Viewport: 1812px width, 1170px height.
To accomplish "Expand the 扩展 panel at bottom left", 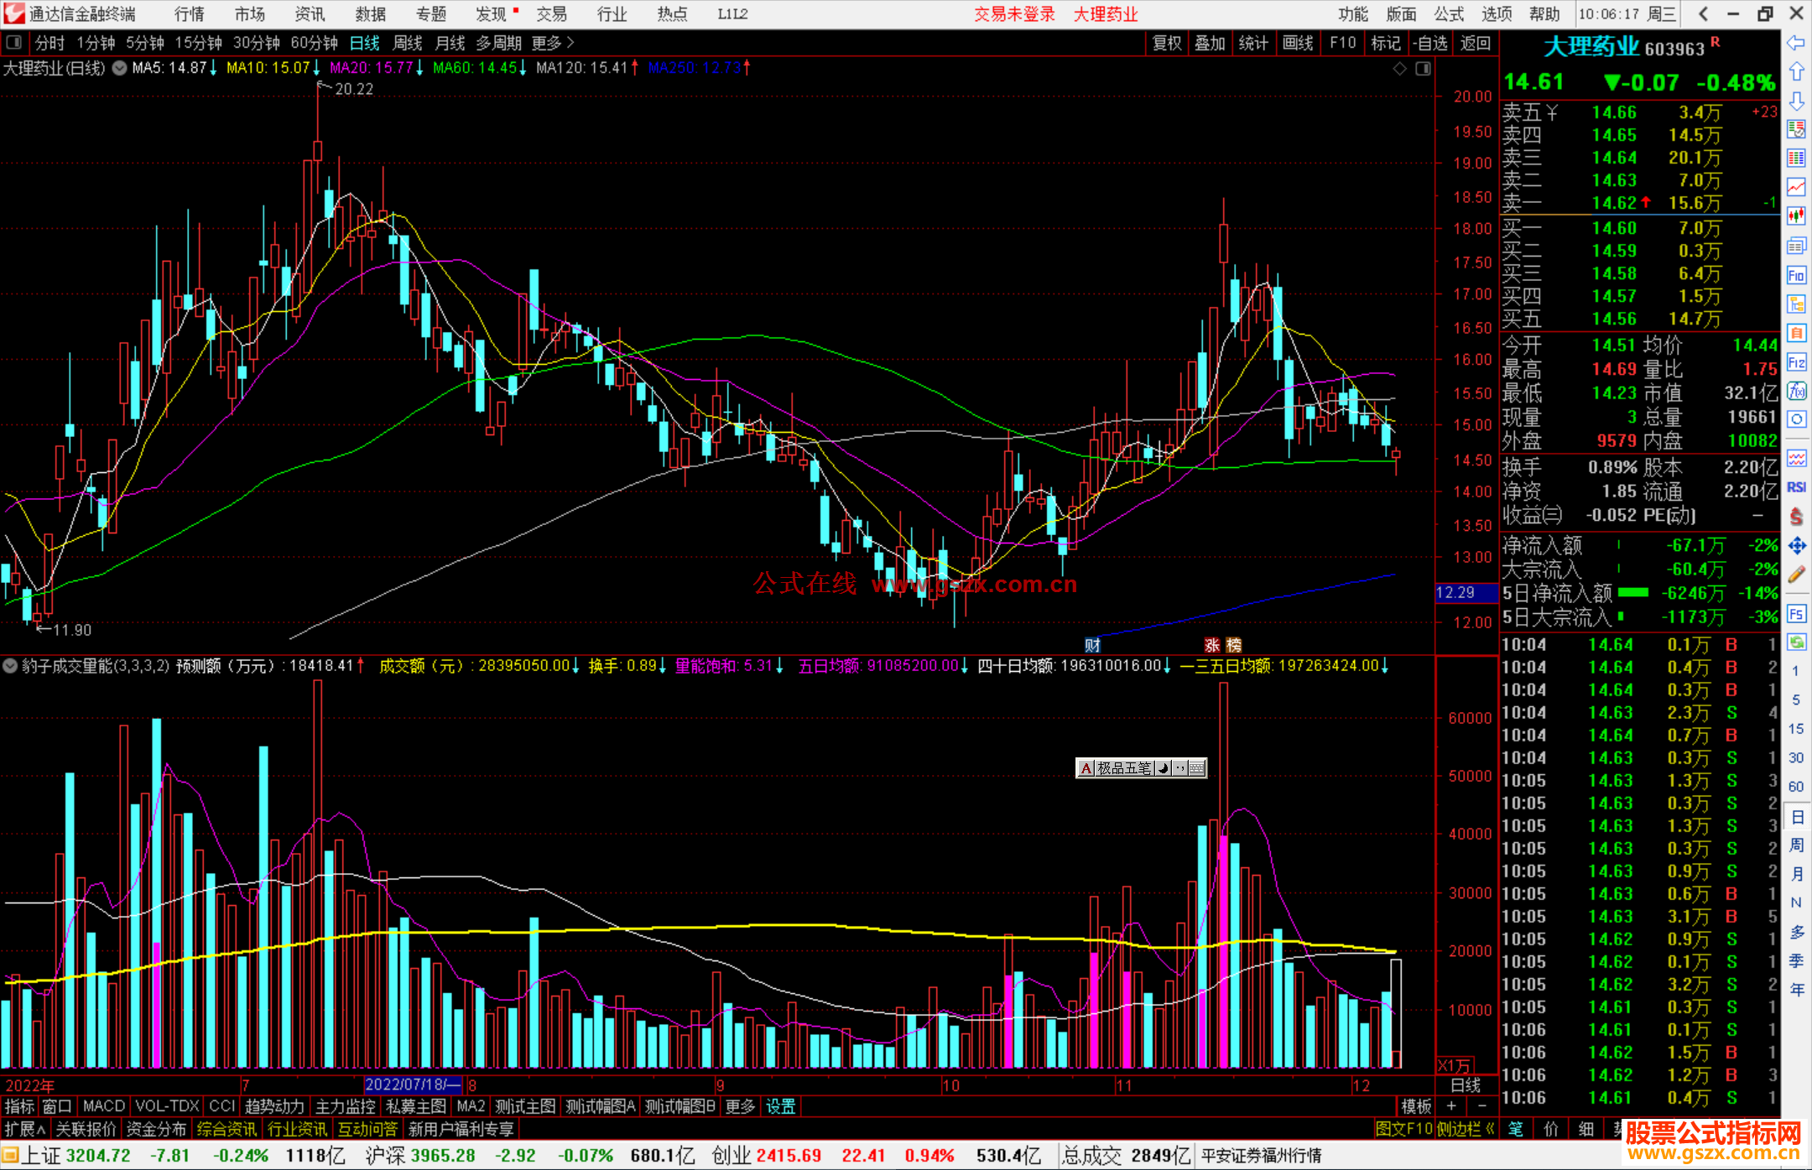I will coord(24,1129).
